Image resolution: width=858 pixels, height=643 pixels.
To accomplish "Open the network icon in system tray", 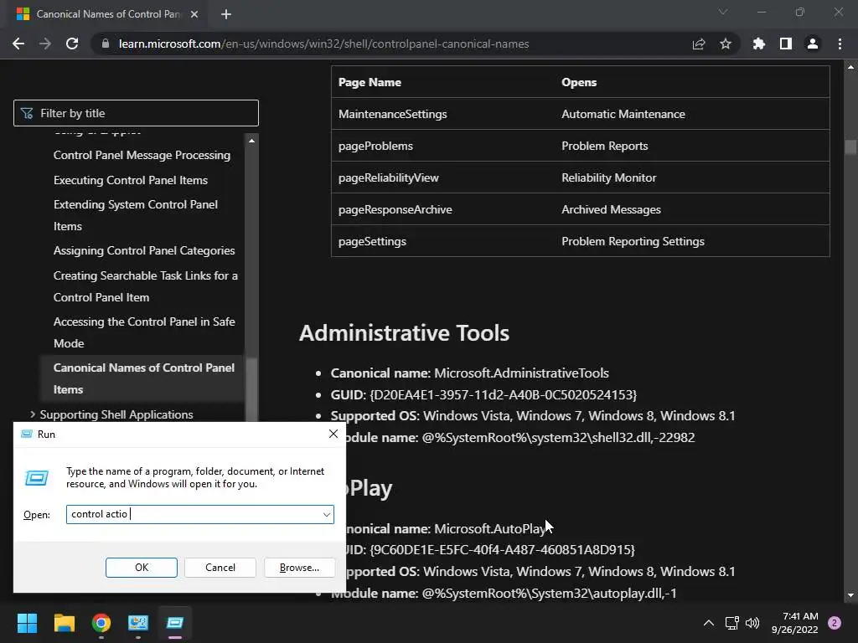I will point(732,623).
